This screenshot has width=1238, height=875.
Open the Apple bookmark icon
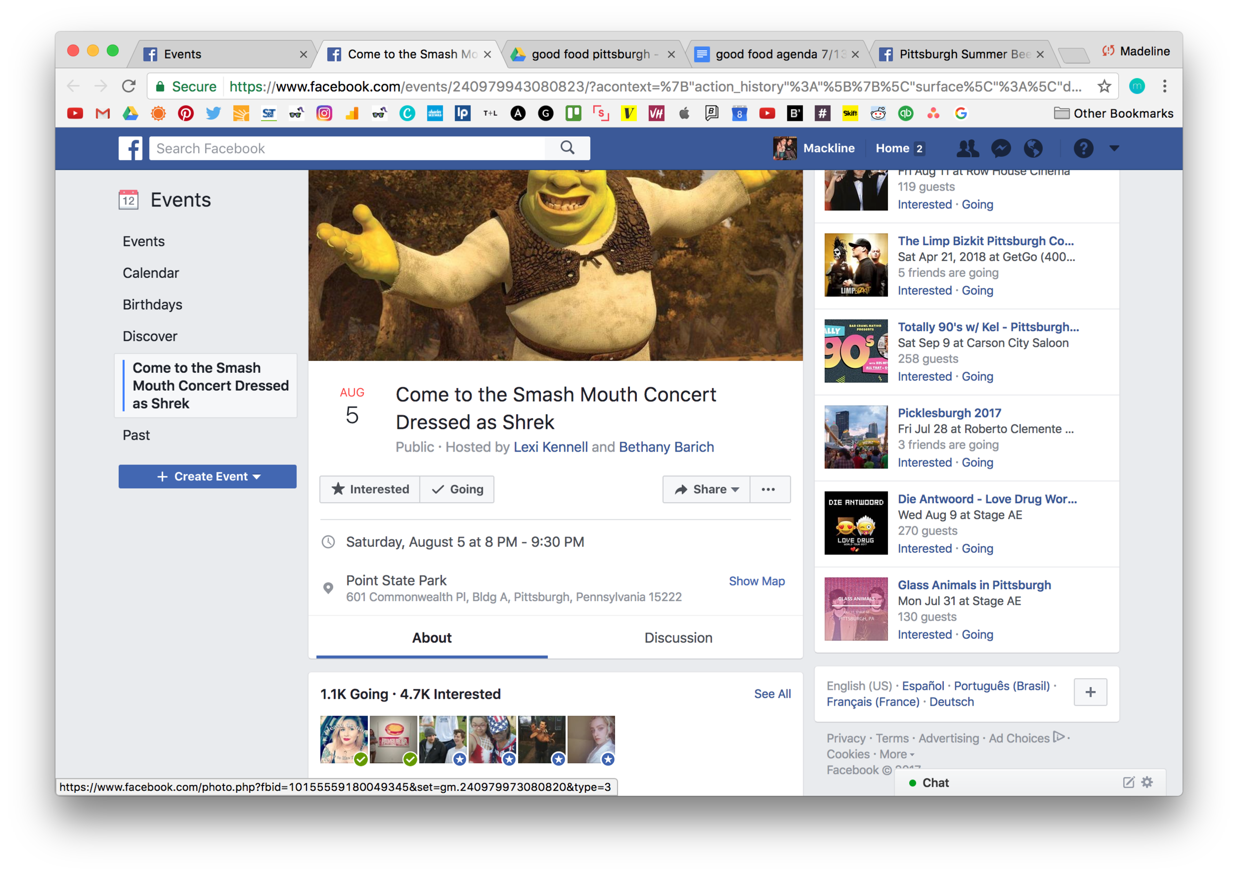[684, 114]
